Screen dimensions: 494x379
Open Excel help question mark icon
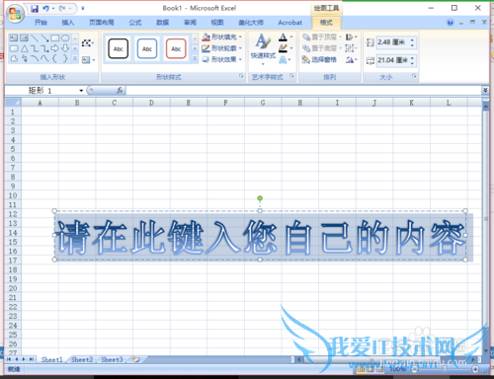[450, 23]
